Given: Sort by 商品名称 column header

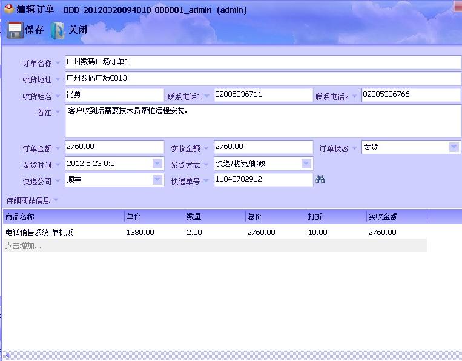Looking at the screenshot, I should [64, 217].
